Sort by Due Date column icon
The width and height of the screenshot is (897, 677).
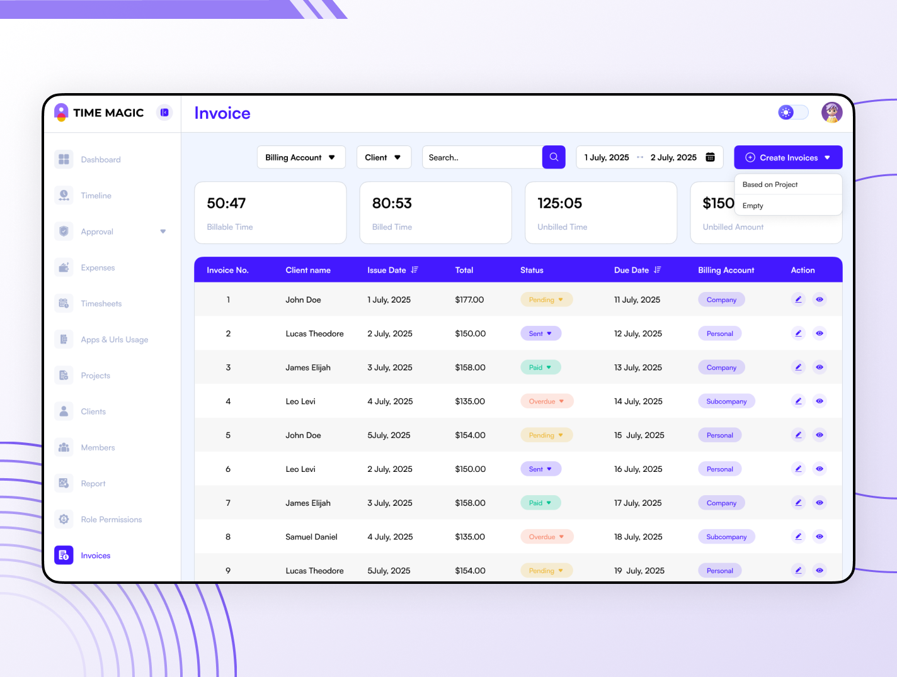click(658, 270)
